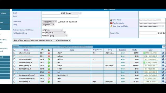Click the globe icon in ben3.0 row
Viewport: 166px width, 93px height.
click(163, 69)
